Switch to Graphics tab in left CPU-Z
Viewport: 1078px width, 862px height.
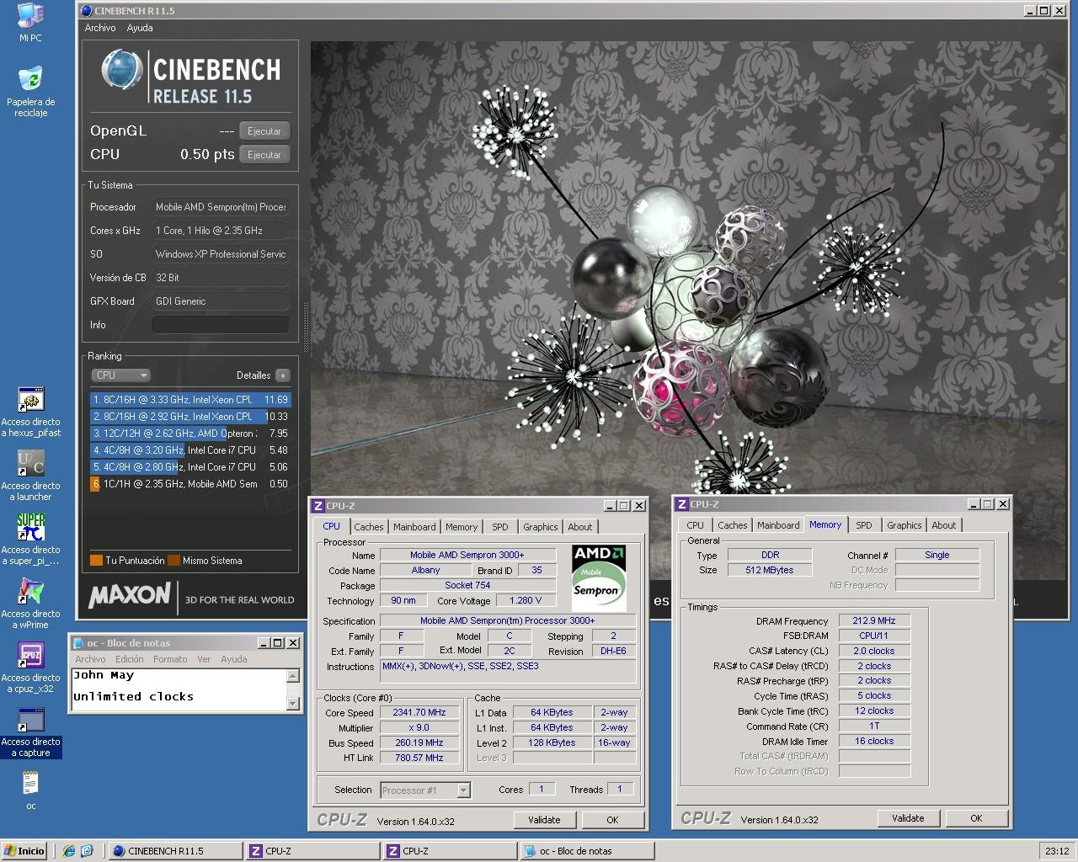click(540, 527)
